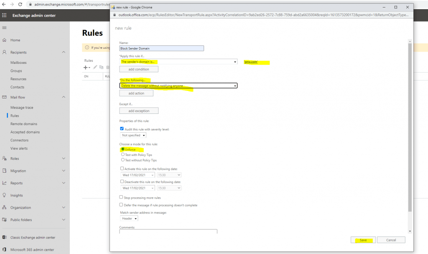Viewport: 428px width, 254px height.
Task: Expand the Reports section chevron
Action: pos(64,183)
